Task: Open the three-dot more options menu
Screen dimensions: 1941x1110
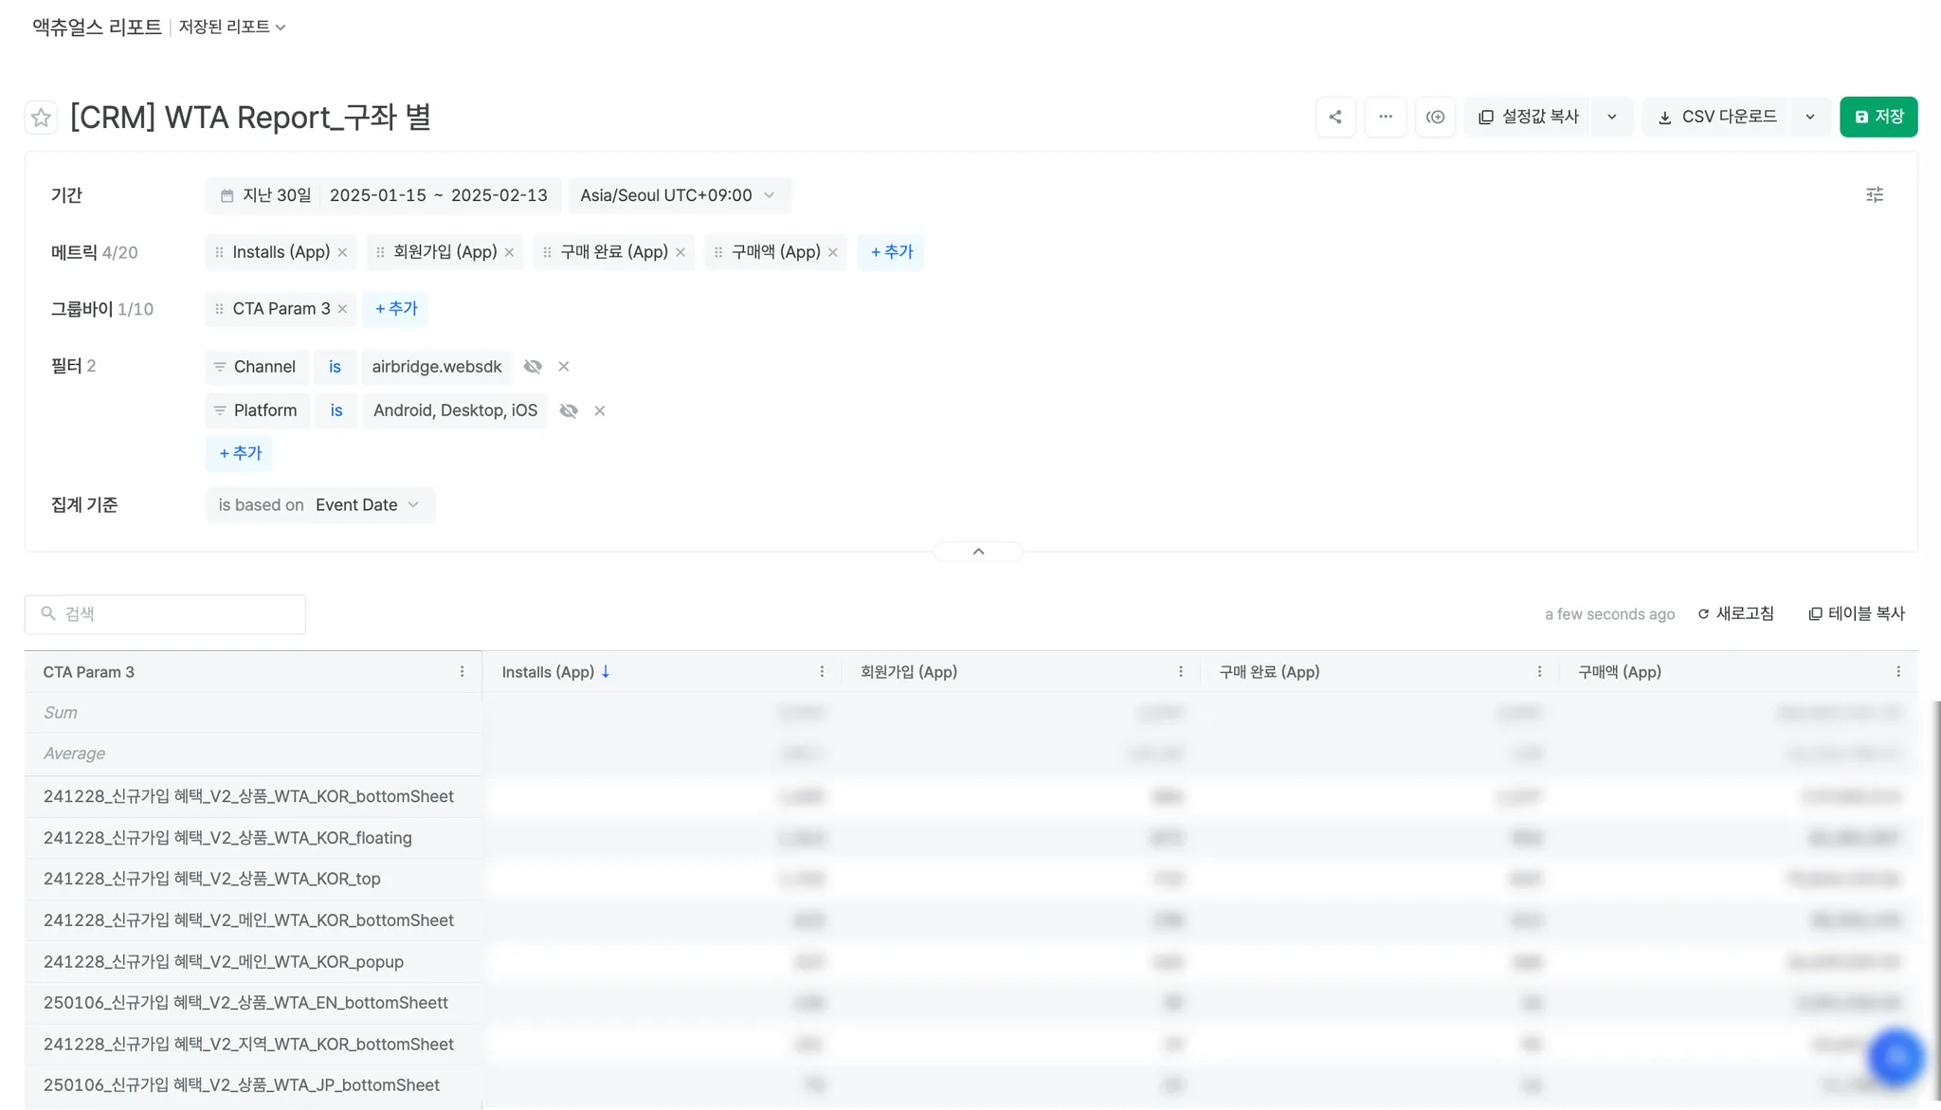Action: [1385, 117]
